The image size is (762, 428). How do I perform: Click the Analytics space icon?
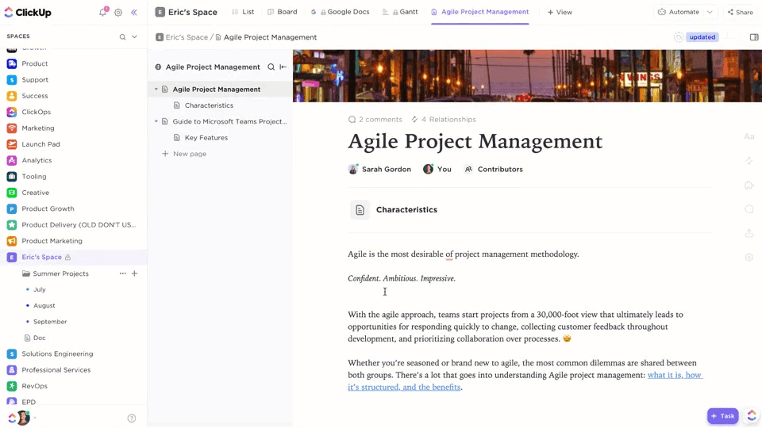tap(12, 160)
